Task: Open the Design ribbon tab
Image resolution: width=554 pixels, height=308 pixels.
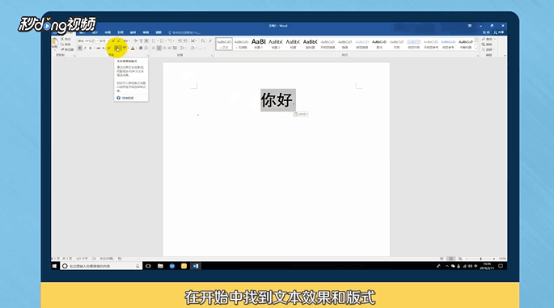Action: click(x=95, y=32)
